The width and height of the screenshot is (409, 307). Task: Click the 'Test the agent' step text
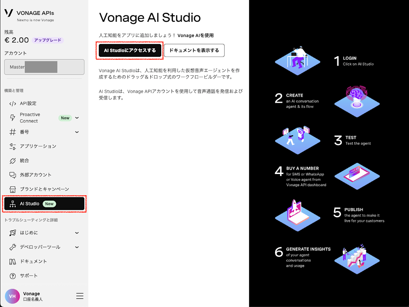pos(358,143)
